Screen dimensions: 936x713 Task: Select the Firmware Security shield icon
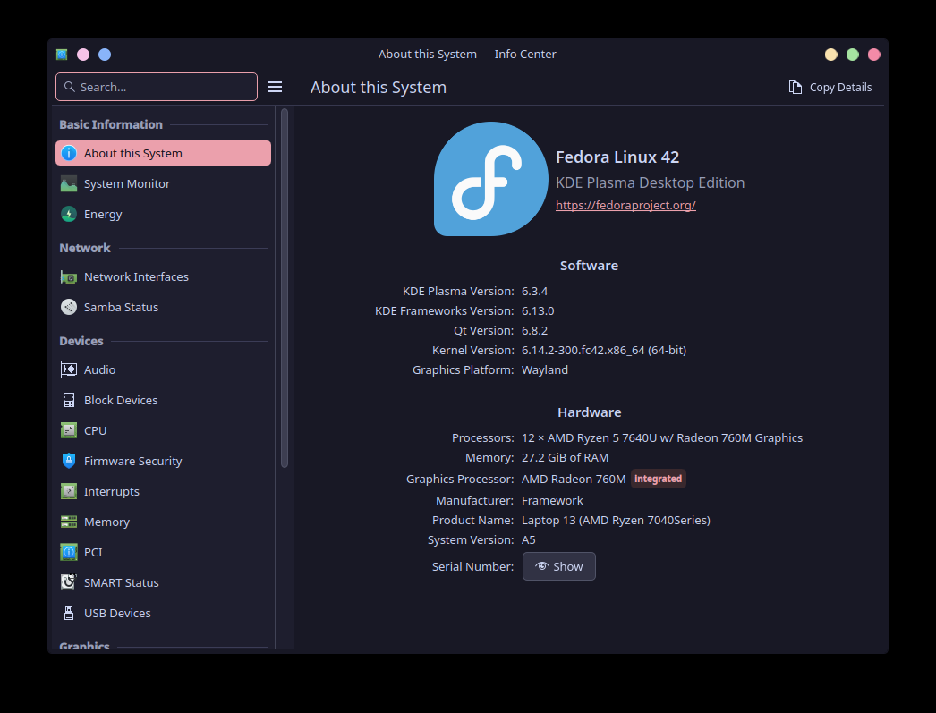pyautogui.click(x=69, y=461)
